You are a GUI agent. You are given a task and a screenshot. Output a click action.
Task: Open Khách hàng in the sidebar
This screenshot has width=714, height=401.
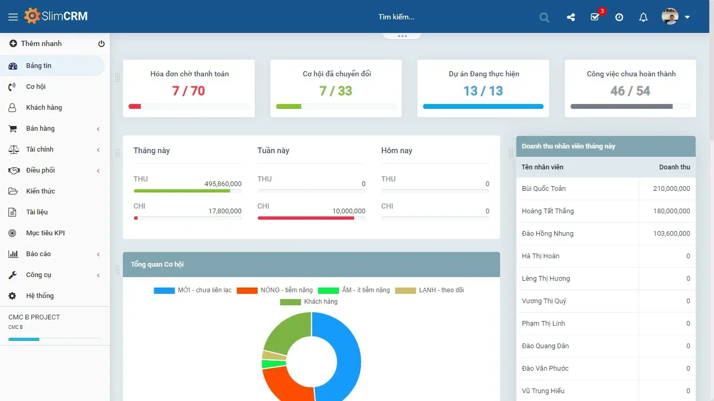tap(44, 108)
